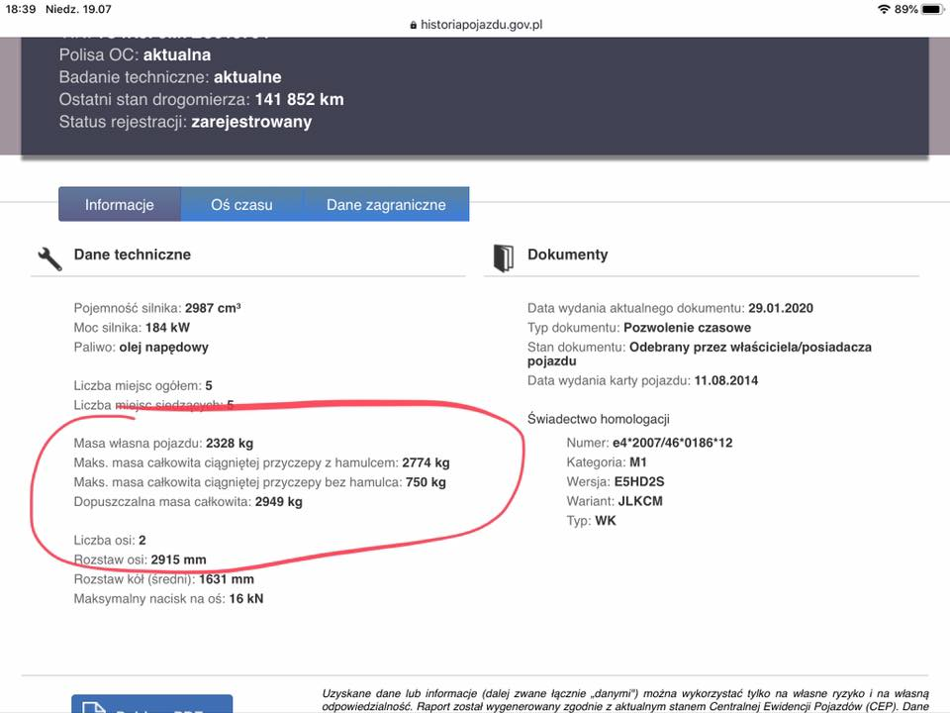Select Badanie techniczne aktualne status
This screenshot has height=713, width=950.
point(170,77)
